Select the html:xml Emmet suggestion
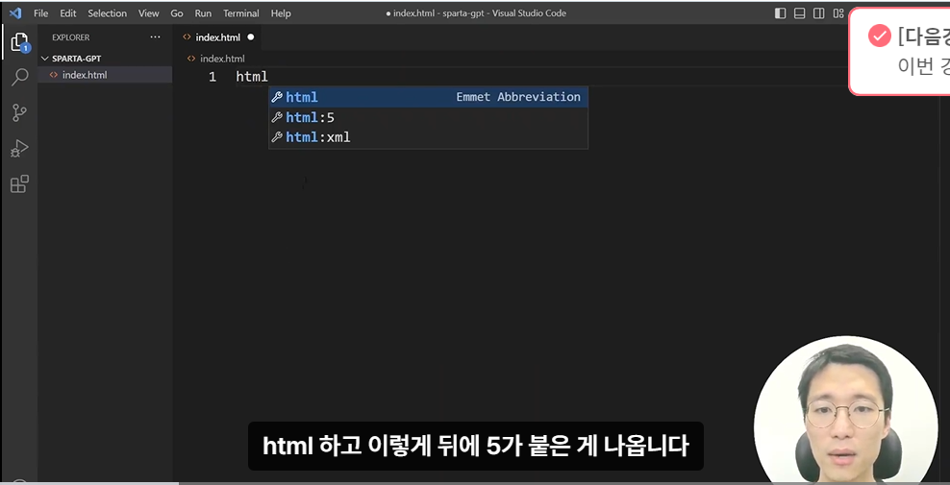 click(428, 137)
